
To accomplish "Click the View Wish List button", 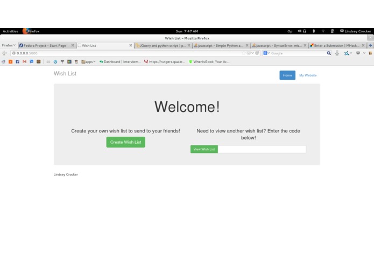I will (204, 149).
